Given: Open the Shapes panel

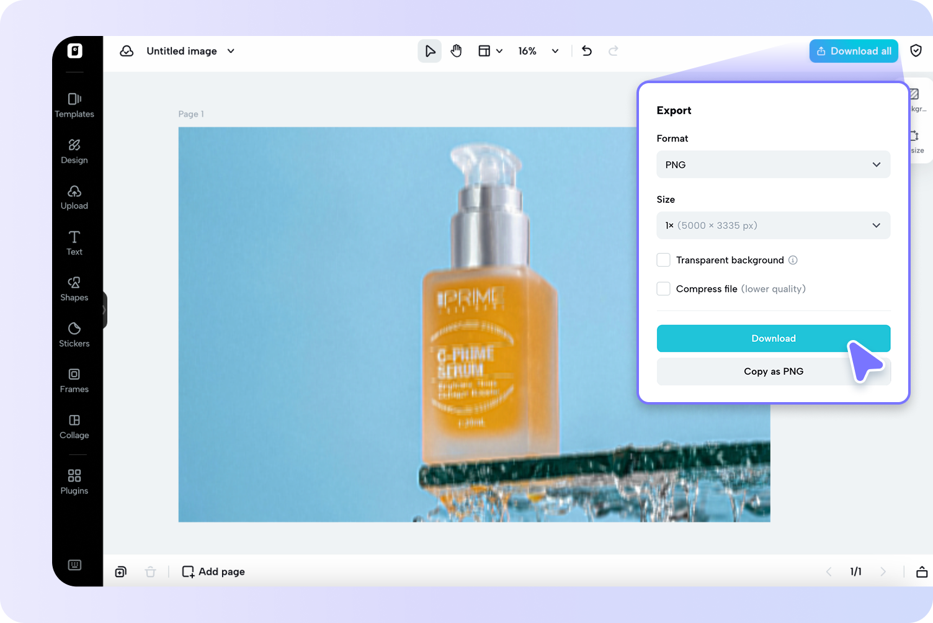Looking at the screenshot, I should tap(74, 289).
